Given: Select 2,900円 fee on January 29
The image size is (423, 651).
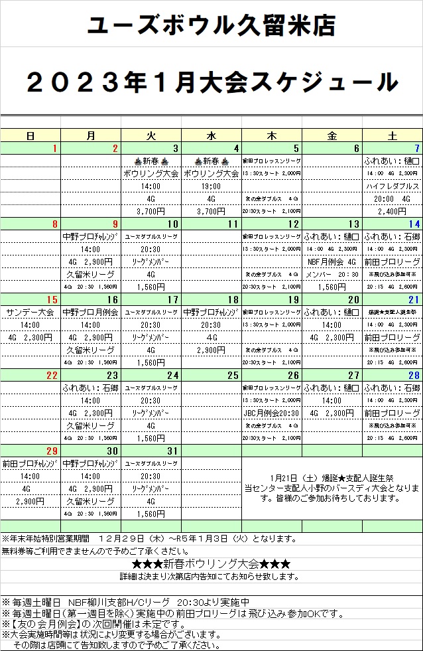Looking at the screenshot, I should click(x=30, y=501).
